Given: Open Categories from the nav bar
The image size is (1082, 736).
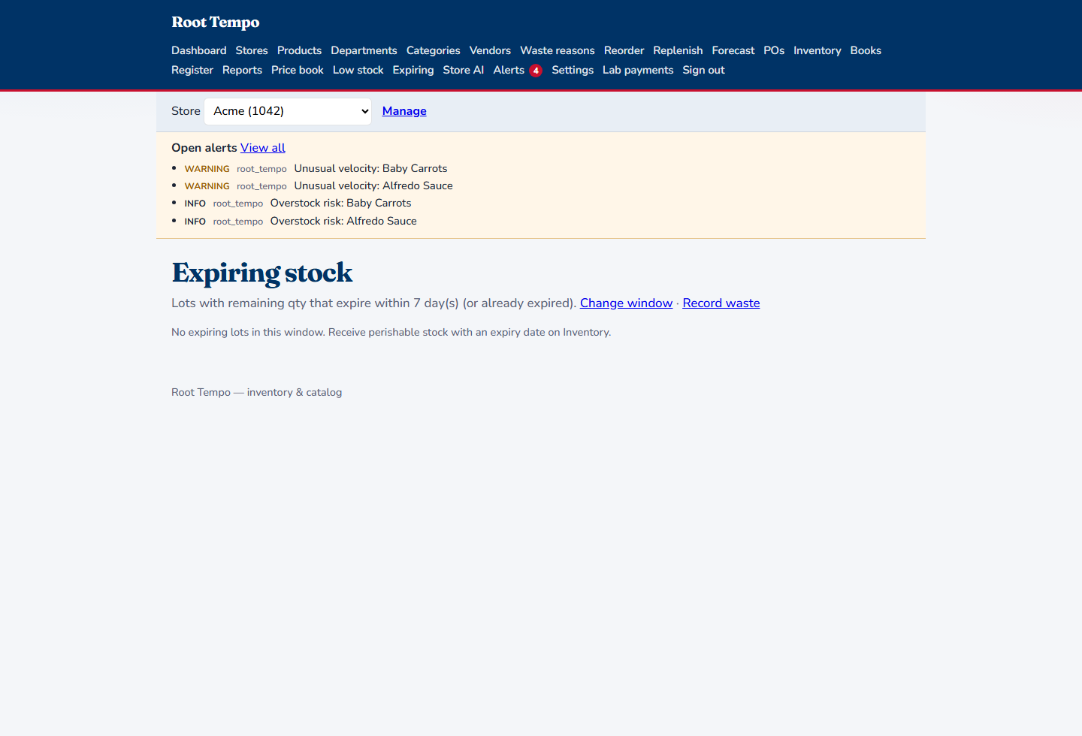Looking at the screenshot, I should [x=433, y=50].
